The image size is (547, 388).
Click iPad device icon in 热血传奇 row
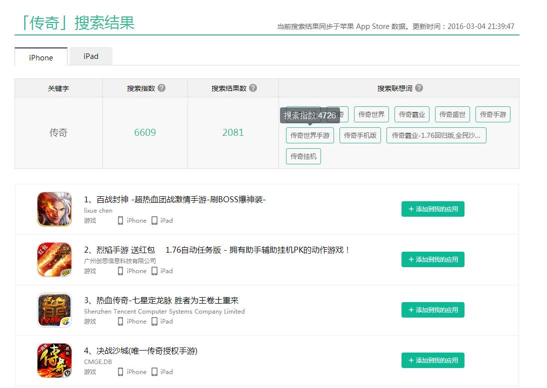[154, 322]
